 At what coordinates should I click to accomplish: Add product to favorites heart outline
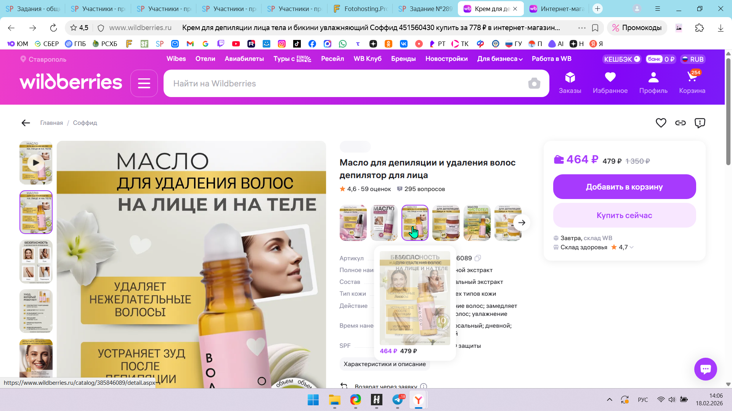click(661, 123)
